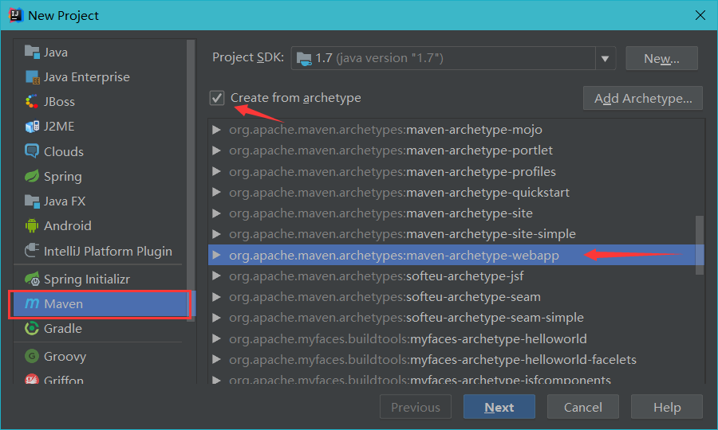Click the archetype list scrollbar thumb

(699, 245)
